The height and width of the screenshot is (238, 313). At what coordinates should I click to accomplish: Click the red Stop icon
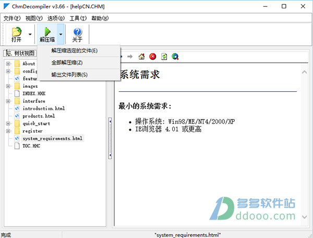click(x=153, y=56)
